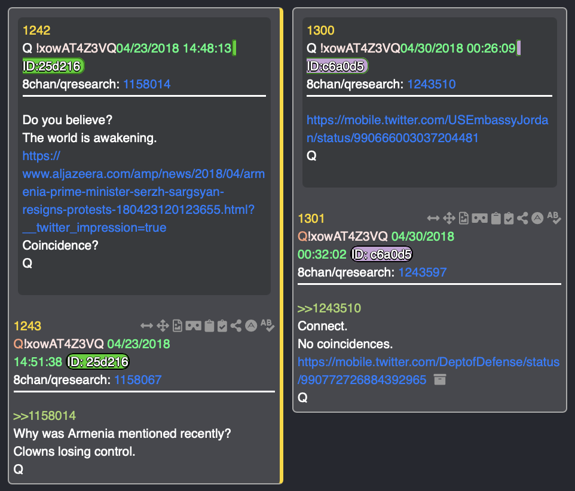Open the USEmbassyJordan Twitter status link
This screenshot has height=491, width=575.
(x=427, y=129)
